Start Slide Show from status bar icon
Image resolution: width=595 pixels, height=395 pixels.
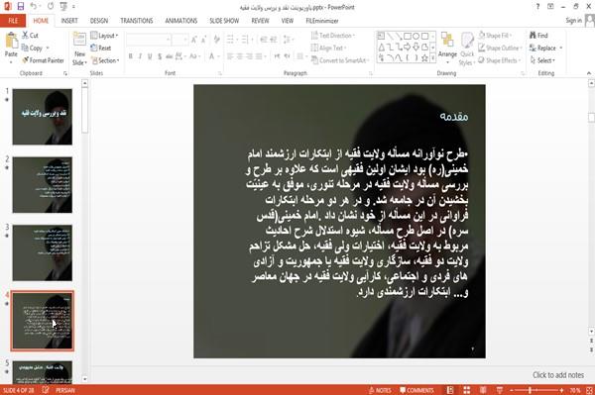click(500, 390)
